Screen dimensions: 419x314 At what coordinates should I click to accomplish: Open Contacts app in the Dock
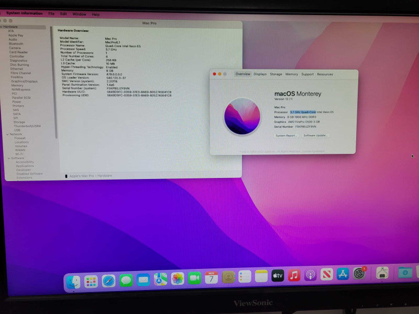228,277
